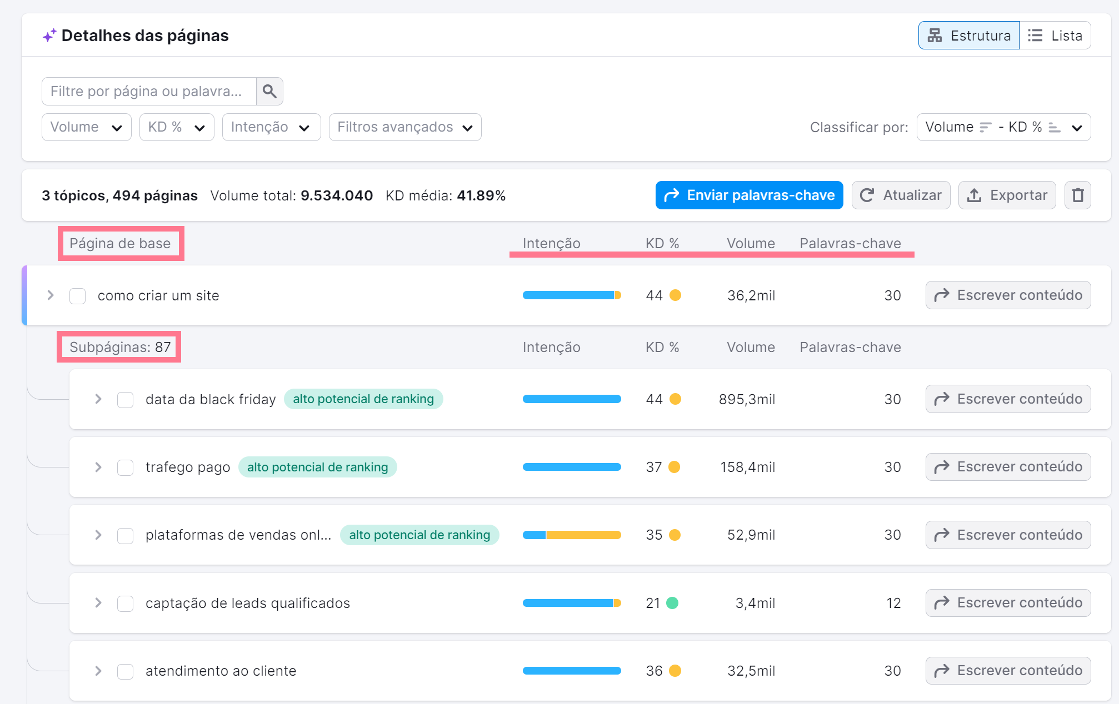
Task: Click Escrever conteúdo for data da black friday
Action: click(x=1008, y=399)
